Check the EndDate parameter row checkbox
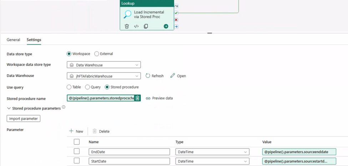 (77, 151)
